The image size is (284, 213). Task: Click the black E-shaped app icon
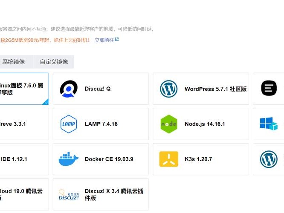click(x=269, y=88)
